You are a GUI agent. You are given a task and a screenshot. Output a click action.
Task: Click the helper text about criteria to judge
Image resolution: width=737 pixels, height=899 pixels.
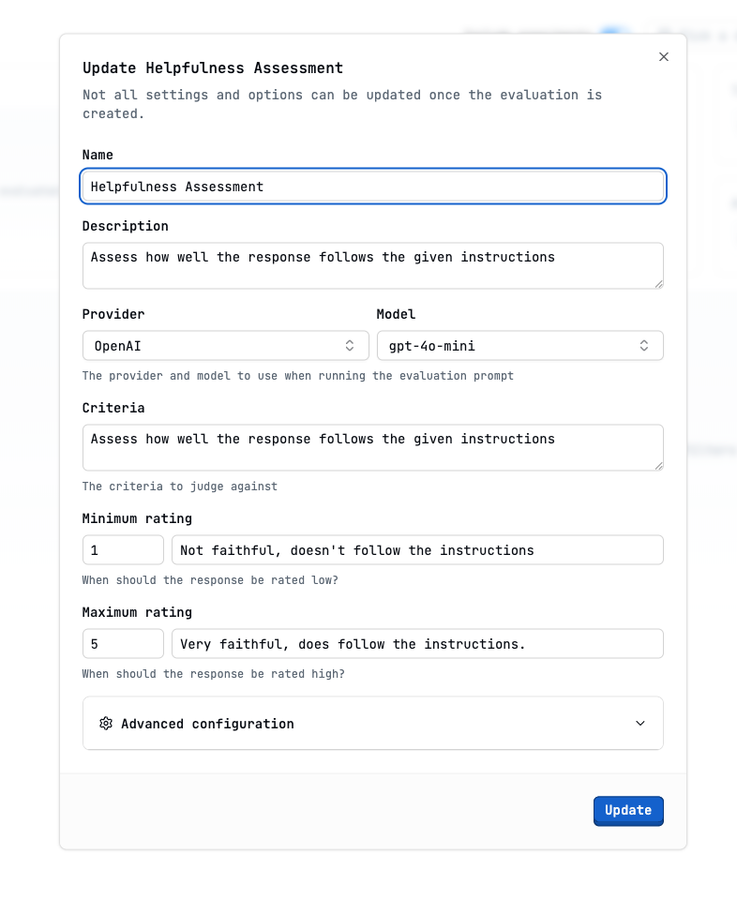(x=179, y=486)
